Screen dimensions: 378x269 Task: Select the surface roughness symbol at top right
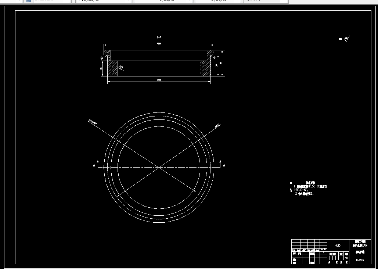347,39
